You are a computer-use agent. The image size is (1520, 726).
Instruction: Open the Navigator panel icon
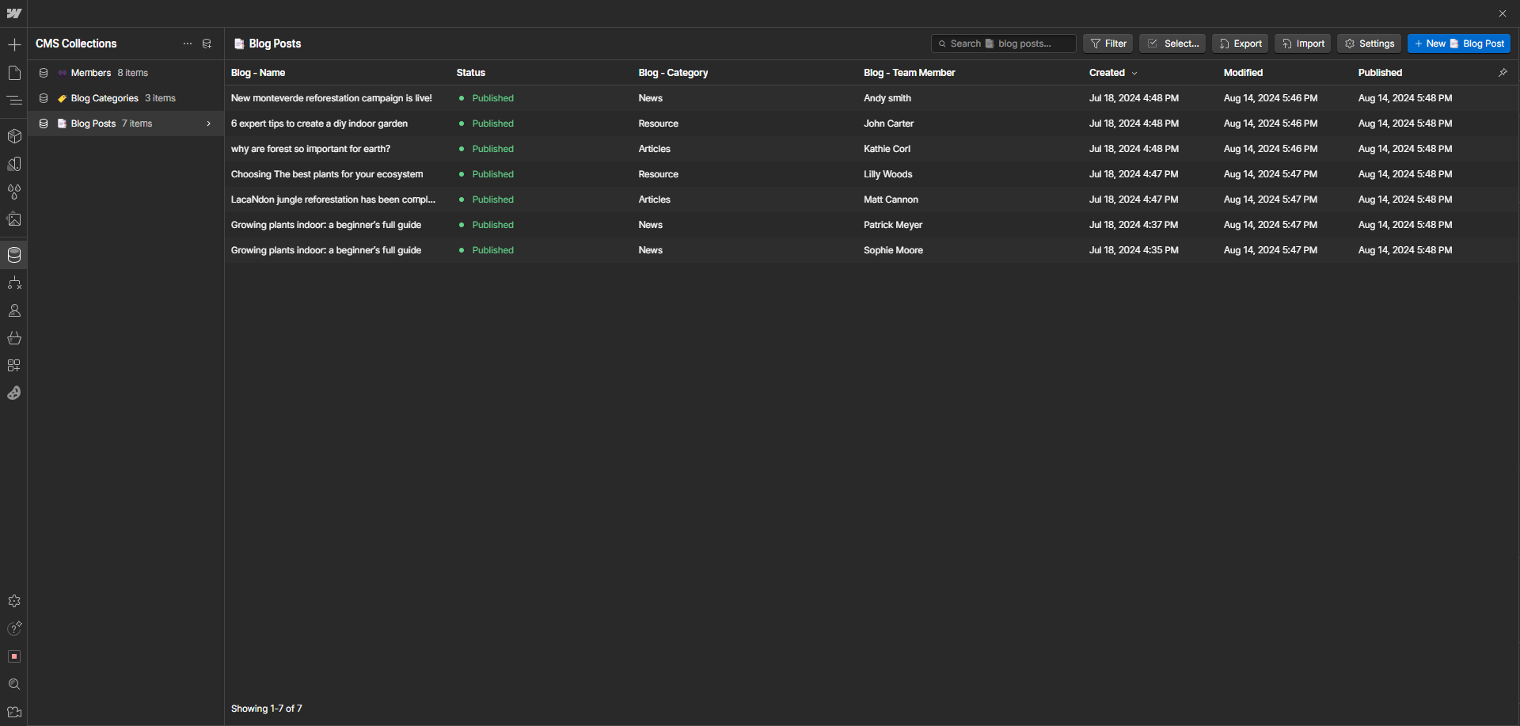(x=14, y=101)
